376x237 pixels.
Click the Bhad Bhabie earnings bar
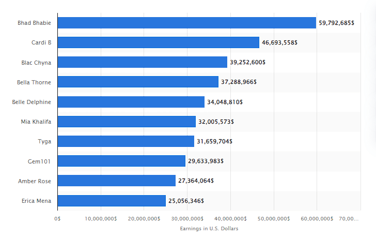click(x=187, y=23)
